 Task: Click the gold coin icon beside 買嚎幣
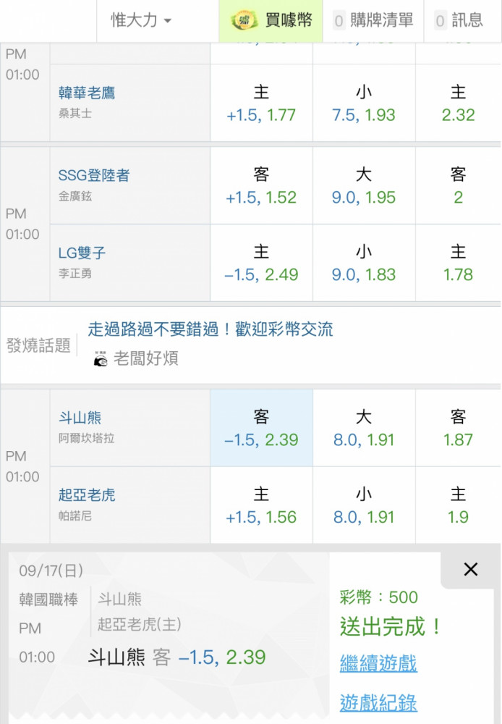pyautogui.click(x=244, y=20)
